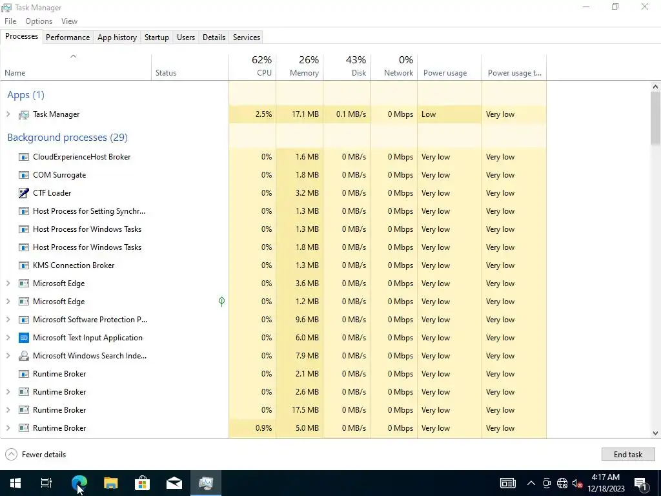Select the Apps (1) group header
The image size is (661, 496).
26,95
